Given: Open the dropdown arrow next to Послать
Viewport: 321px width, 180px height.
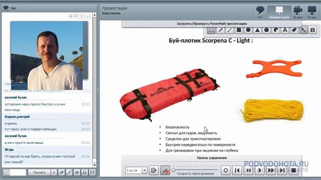Looking at the screenshot, I should click(x=54, y=172).
